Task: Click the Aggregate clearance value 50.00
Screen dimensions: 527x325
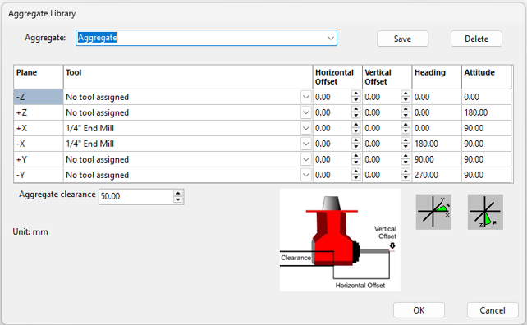Action: pyautogui.click(x=110, y=196)
